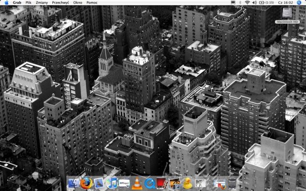Open the Wi-Fi AirPort menu
The height and width of the screenshot is (191, 306).
pos(247,2)
